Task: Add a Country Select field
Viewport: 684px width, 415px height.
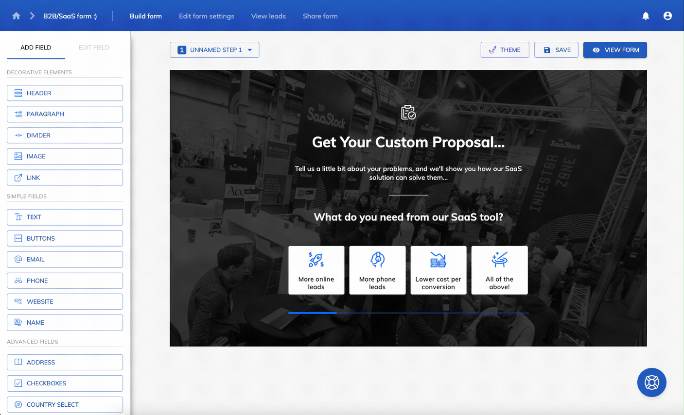Action: tap(65, 404)
